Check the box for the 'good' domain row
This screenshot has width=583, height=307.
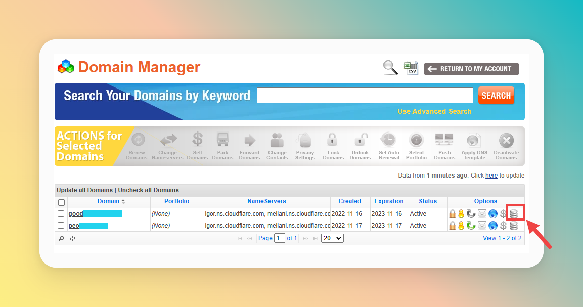click(61, 214)
